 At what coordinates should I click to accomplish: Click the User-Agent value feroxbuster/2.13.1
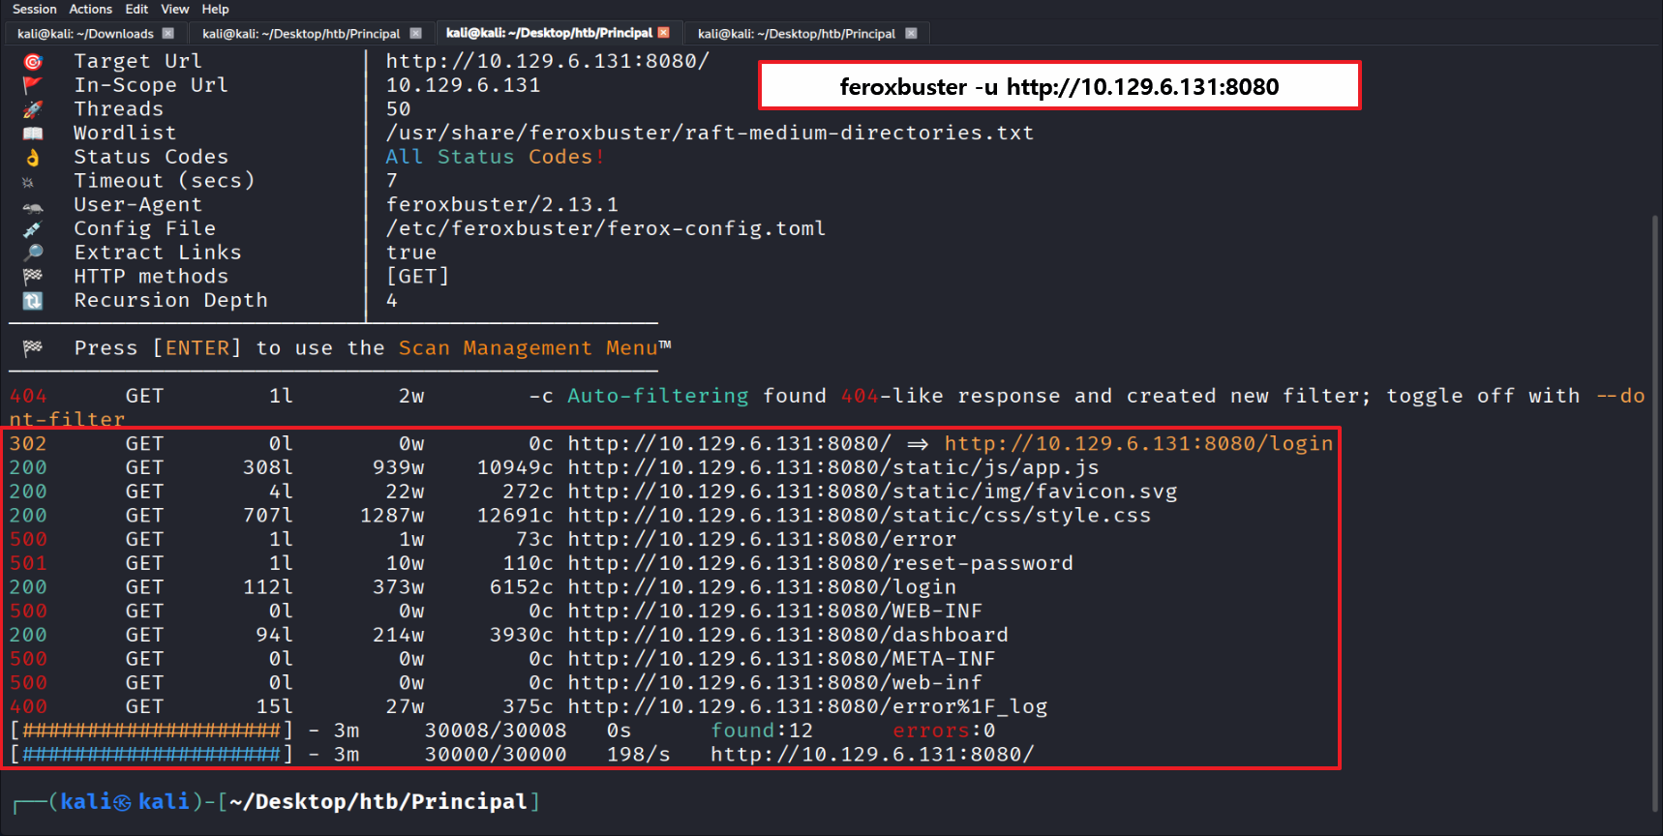502,205
